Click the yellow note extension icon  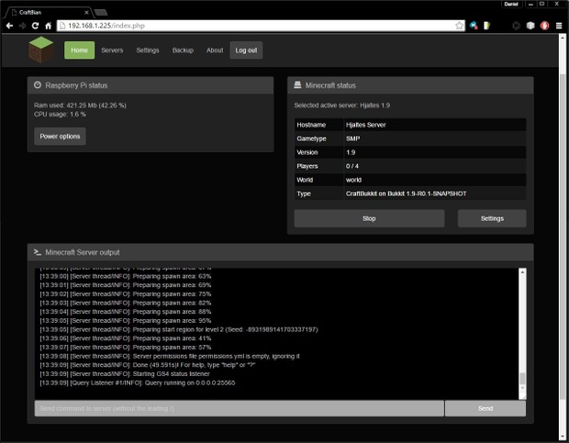click(487, 26)
